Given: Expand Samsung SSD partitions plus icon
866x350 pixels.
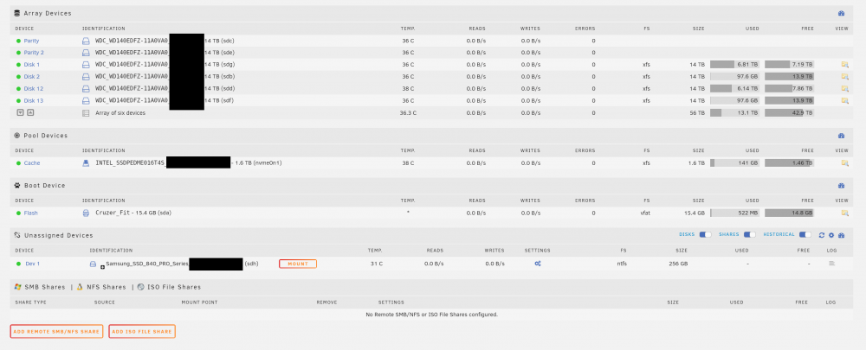Looking at the screenshot, I should point(103,267).
